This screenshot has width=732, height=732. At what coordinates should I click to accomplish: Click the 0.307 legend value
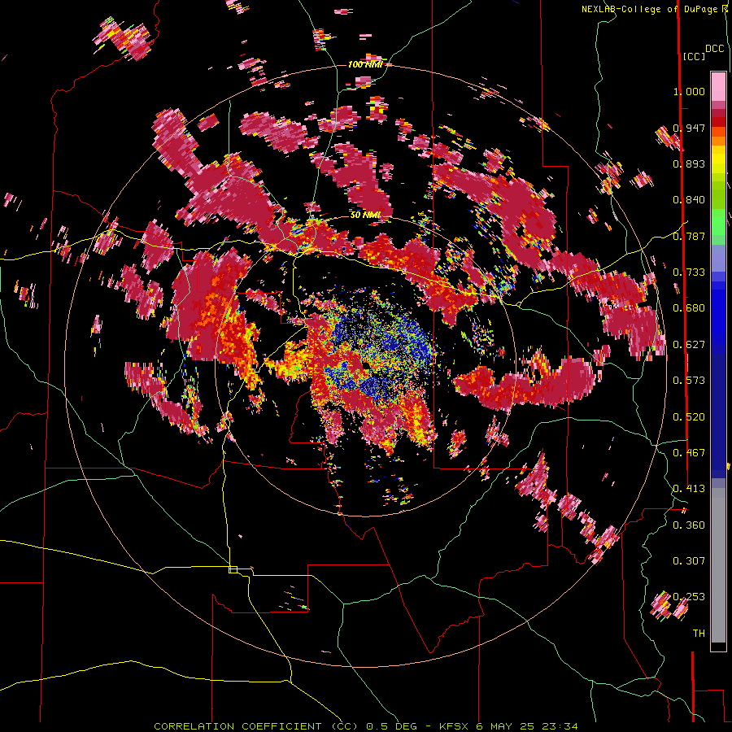[x=689, y=561]
